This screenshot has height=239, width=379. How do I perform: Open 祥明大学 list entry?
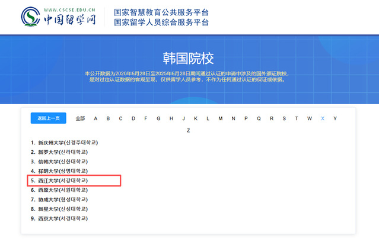click(x=59, y=171)
